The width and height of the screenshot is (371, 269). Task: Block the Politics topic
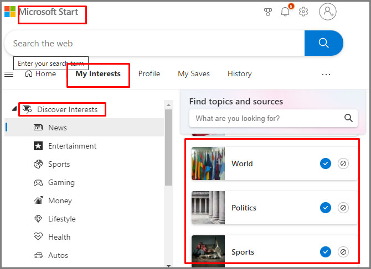(343, 208)
